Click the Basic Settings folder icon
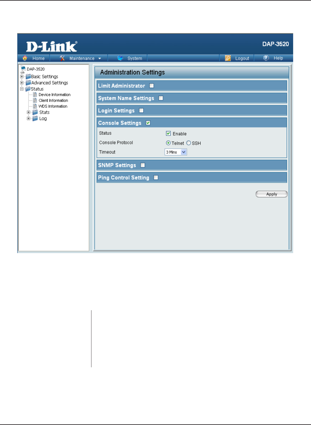 tap(28, 76)
